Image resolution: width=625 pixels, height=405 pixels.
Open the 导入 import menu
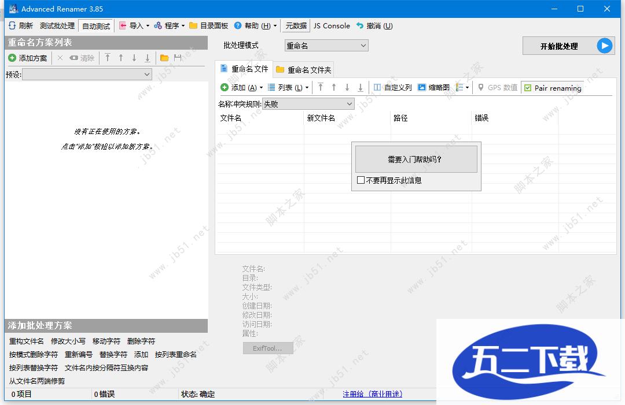click(134, 26)
